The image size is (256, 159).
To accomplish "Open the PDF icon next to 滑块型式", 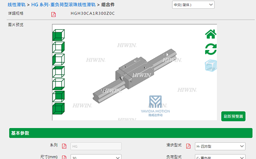I will 188,146.
